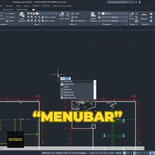The width and height of the screenshot is (155, 155).
Task: Expand the Layers panel arrow
Action: (x=41, y=24)
